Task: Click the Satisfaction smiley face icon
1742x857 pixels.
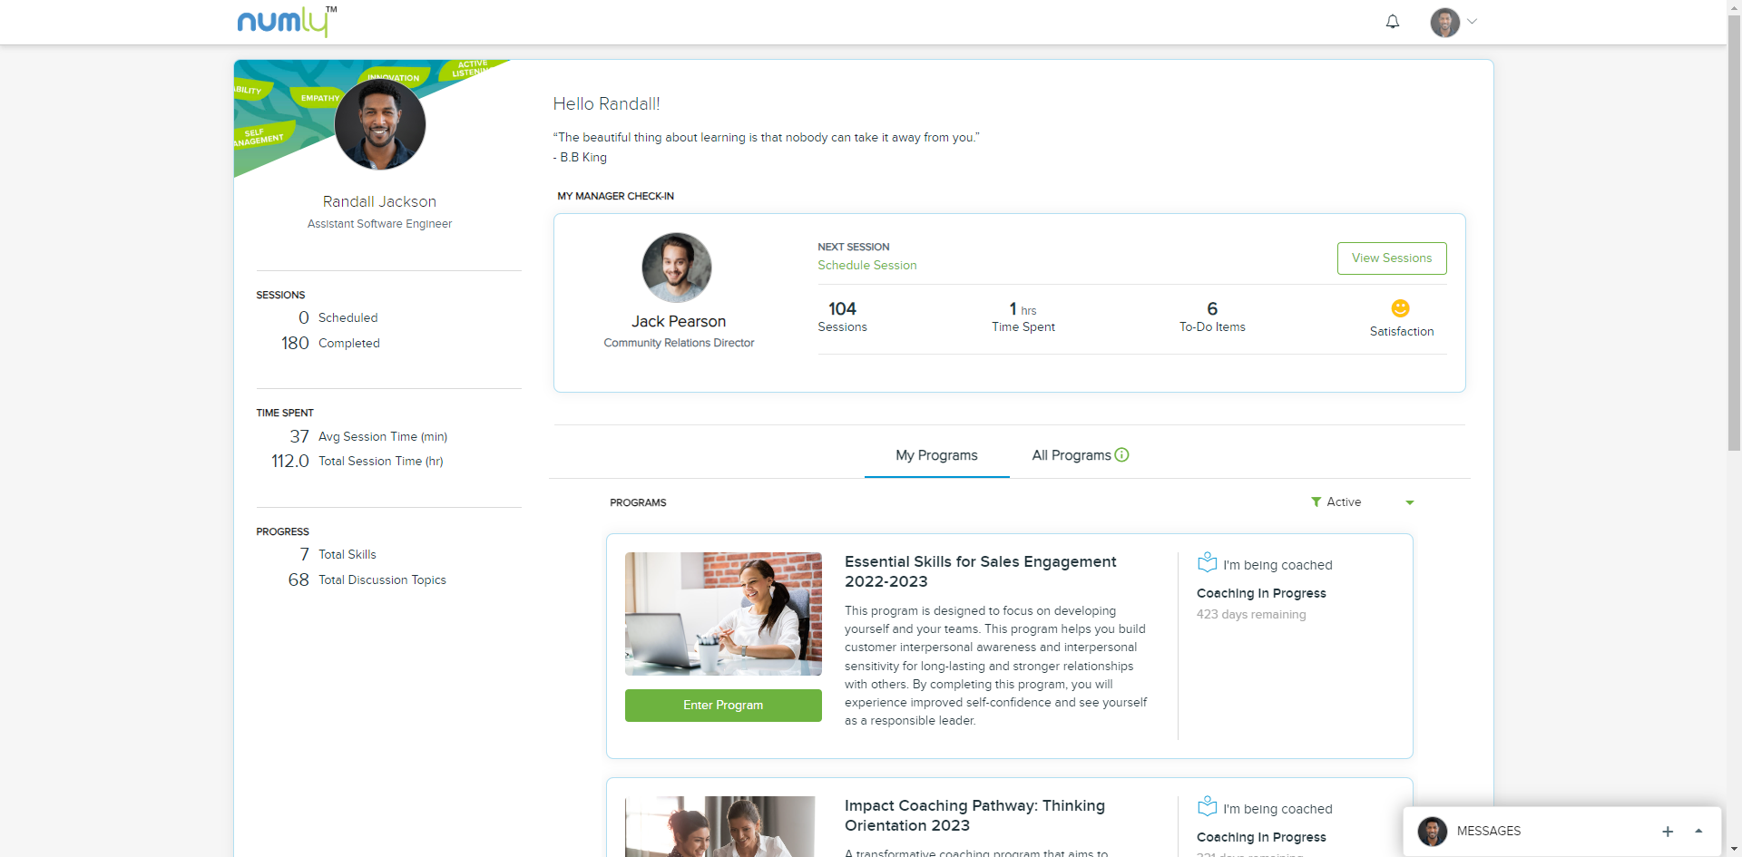Action: (x=1400, y=308)
